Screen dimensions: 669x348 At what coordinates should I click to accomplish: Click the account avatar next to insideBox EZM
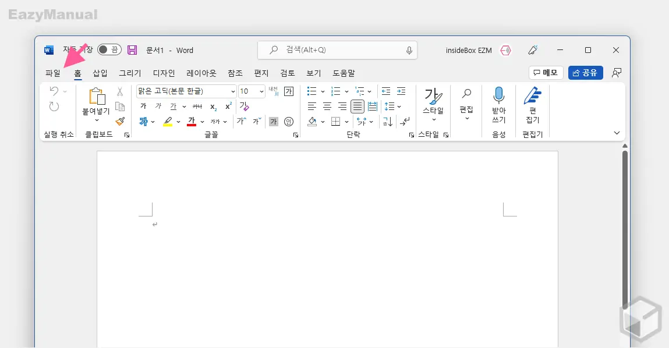point(505,50)
